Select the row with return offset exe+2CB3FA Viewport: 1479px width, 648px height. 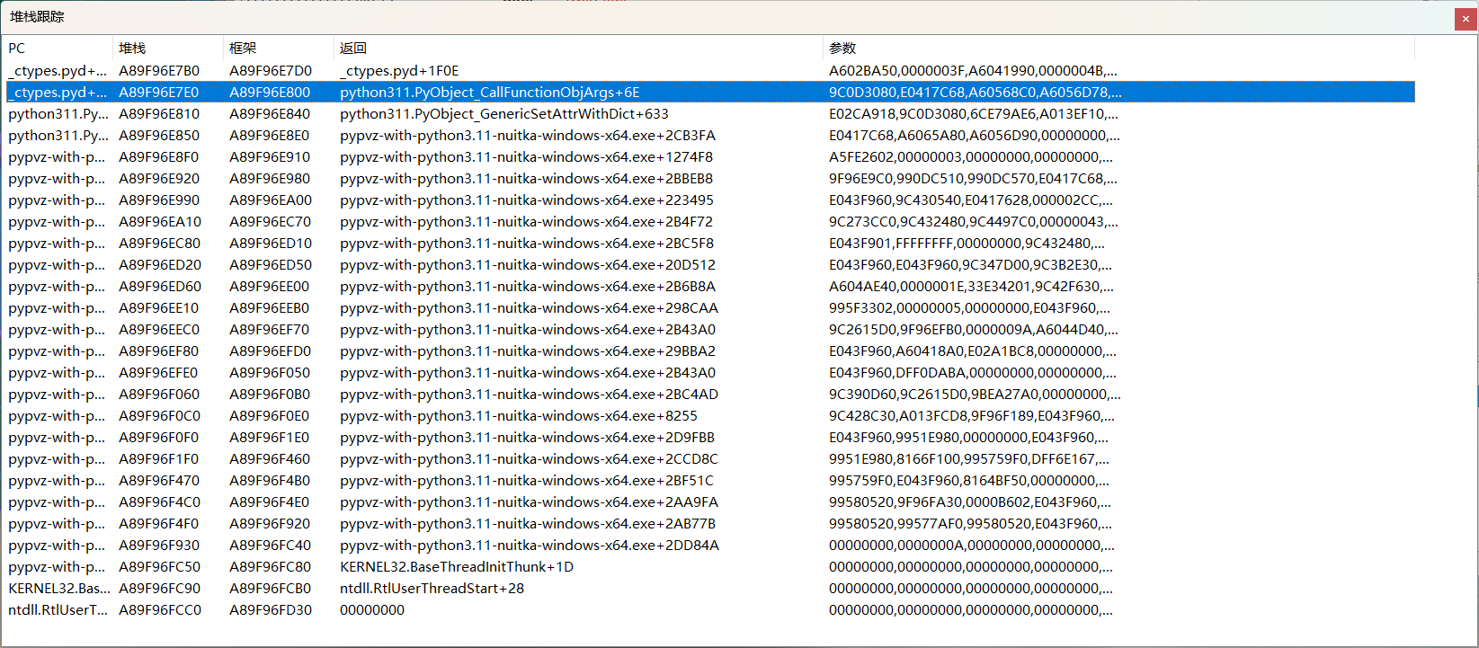(x=527, y=136)
